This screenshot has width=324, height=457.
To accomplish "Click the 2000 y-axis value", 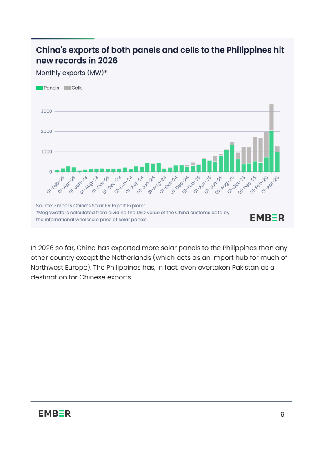I will [x=47, y=132].
